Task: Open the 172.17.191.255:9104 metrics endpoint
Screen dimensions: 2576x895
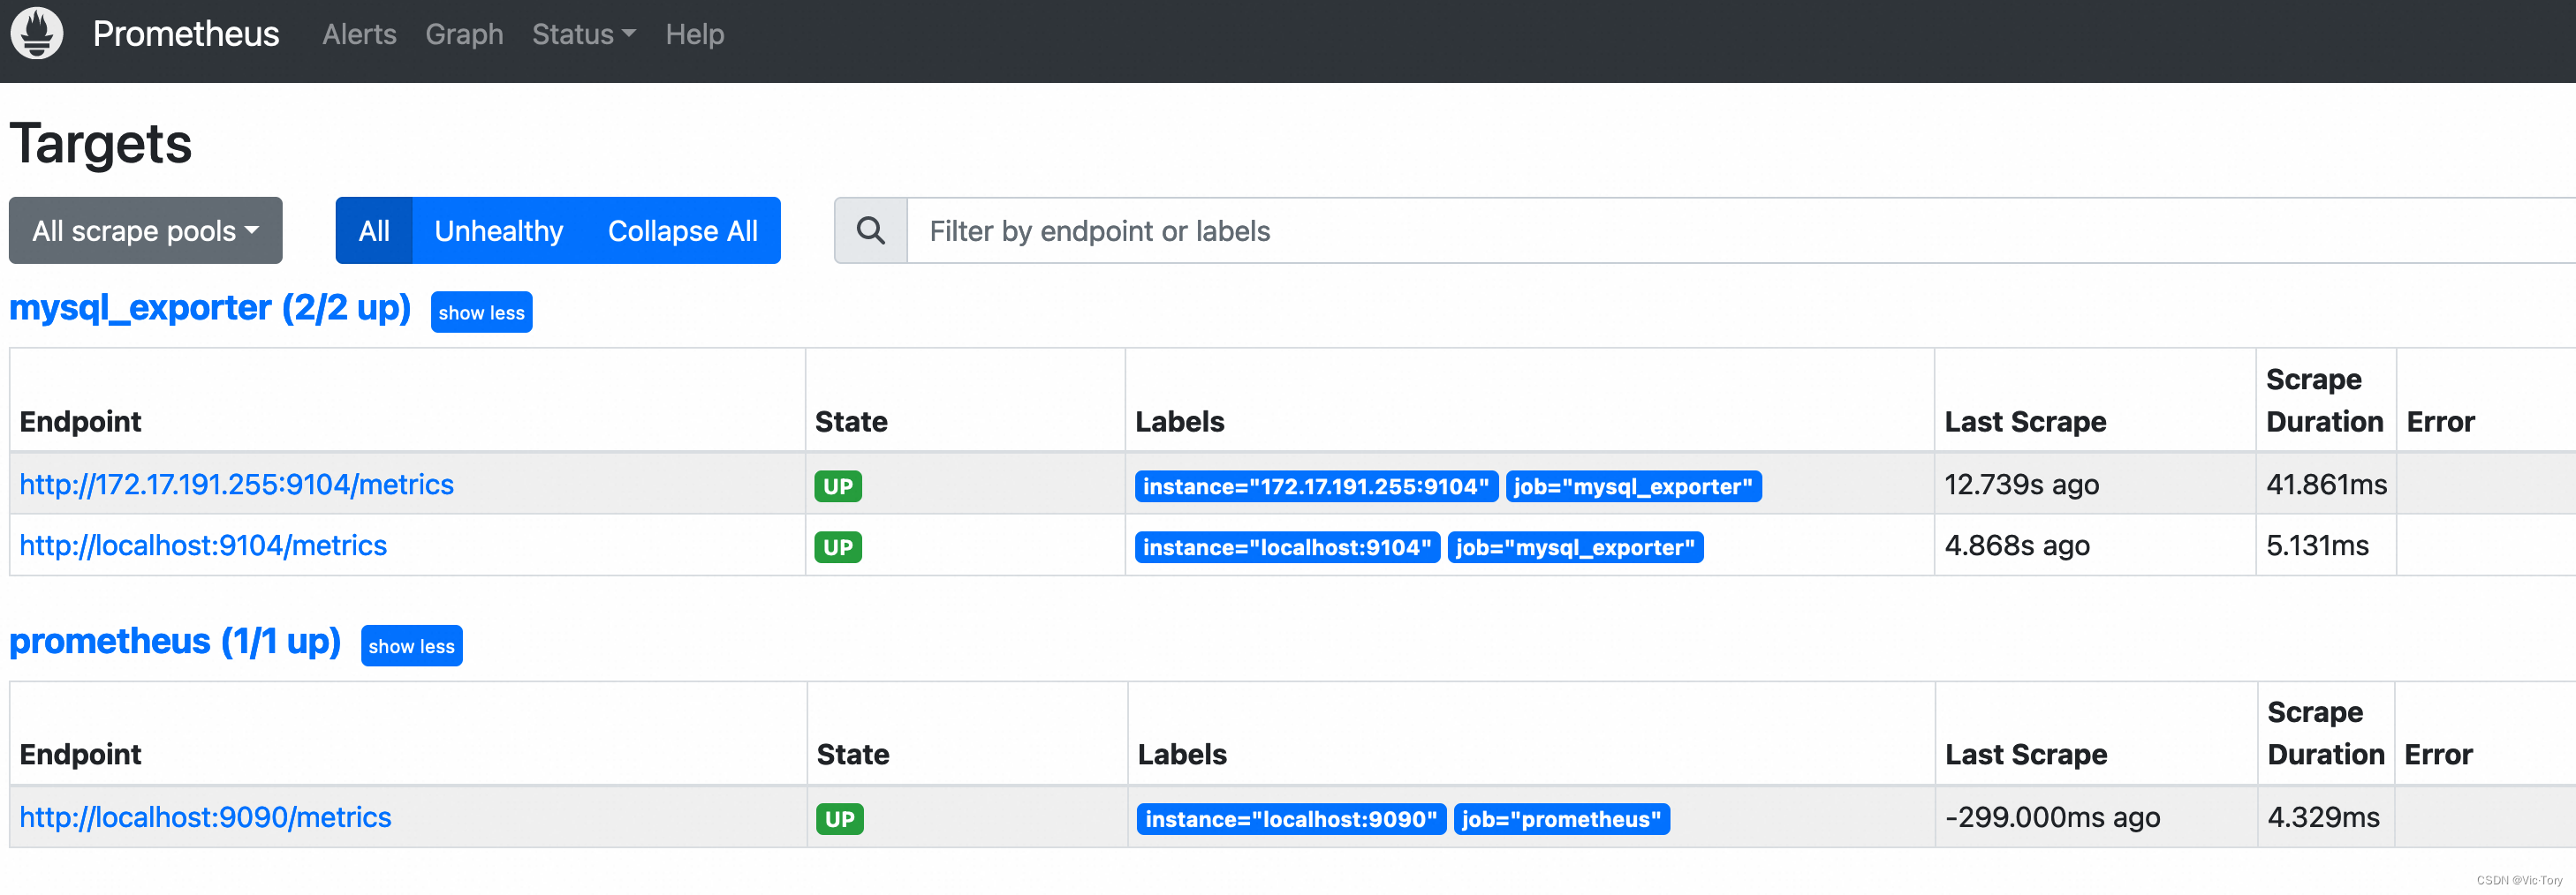Action: (x=236, y=485)
